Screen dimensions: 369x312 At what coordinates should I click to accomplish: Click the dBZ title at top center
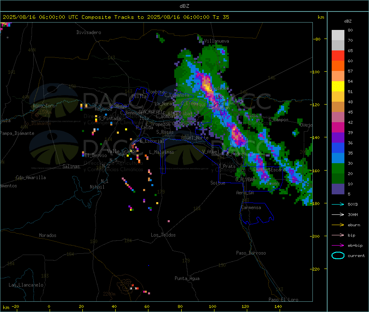pos(184,6)
